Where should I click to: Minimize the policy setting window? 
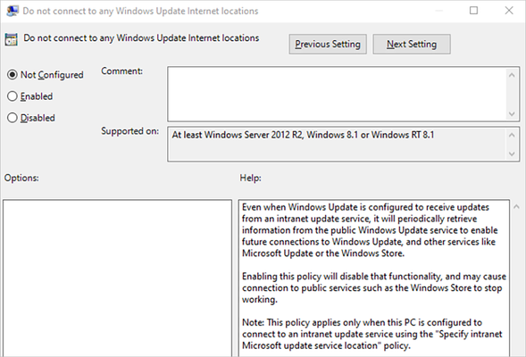point(438,11)
